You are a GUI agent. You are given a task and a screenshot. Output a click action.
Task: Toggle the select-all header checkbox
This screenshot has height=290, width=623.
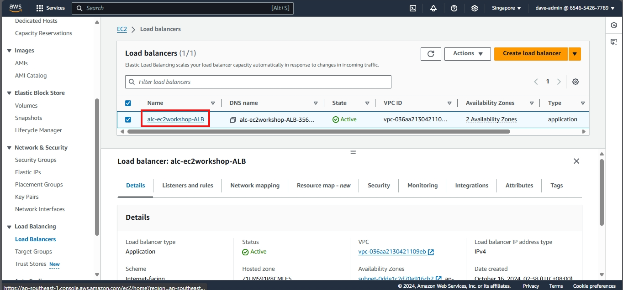pos(128,103)
